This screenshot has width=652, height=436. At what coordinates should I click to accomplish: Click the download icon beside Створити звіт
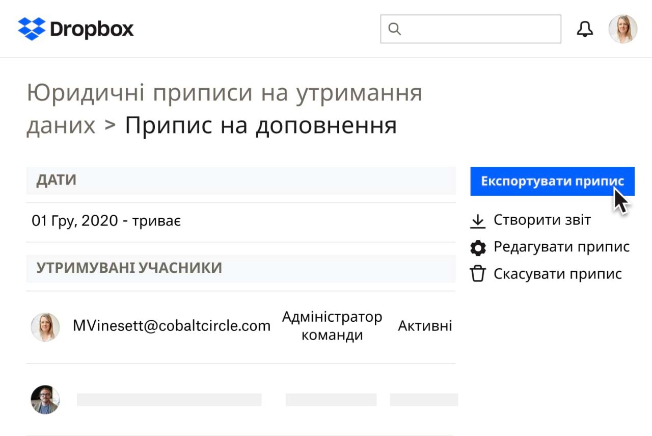pos(478,220)
